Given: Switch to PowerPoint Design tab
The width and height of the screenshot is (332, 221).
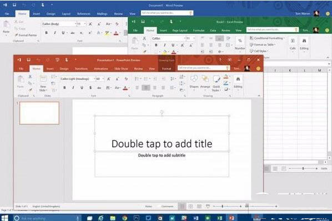Looking at the screenshot, I should tap(64, 69).
